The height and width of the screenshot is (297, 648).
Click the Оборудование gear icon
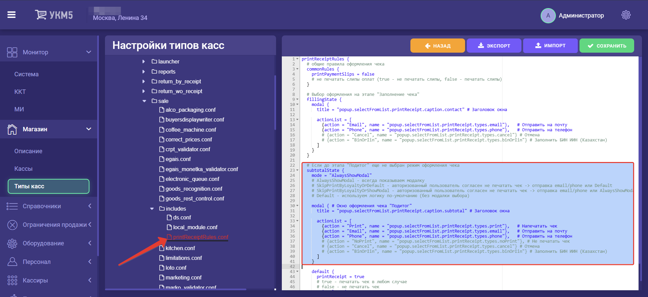pyautogui.click(x=12, y=243)
